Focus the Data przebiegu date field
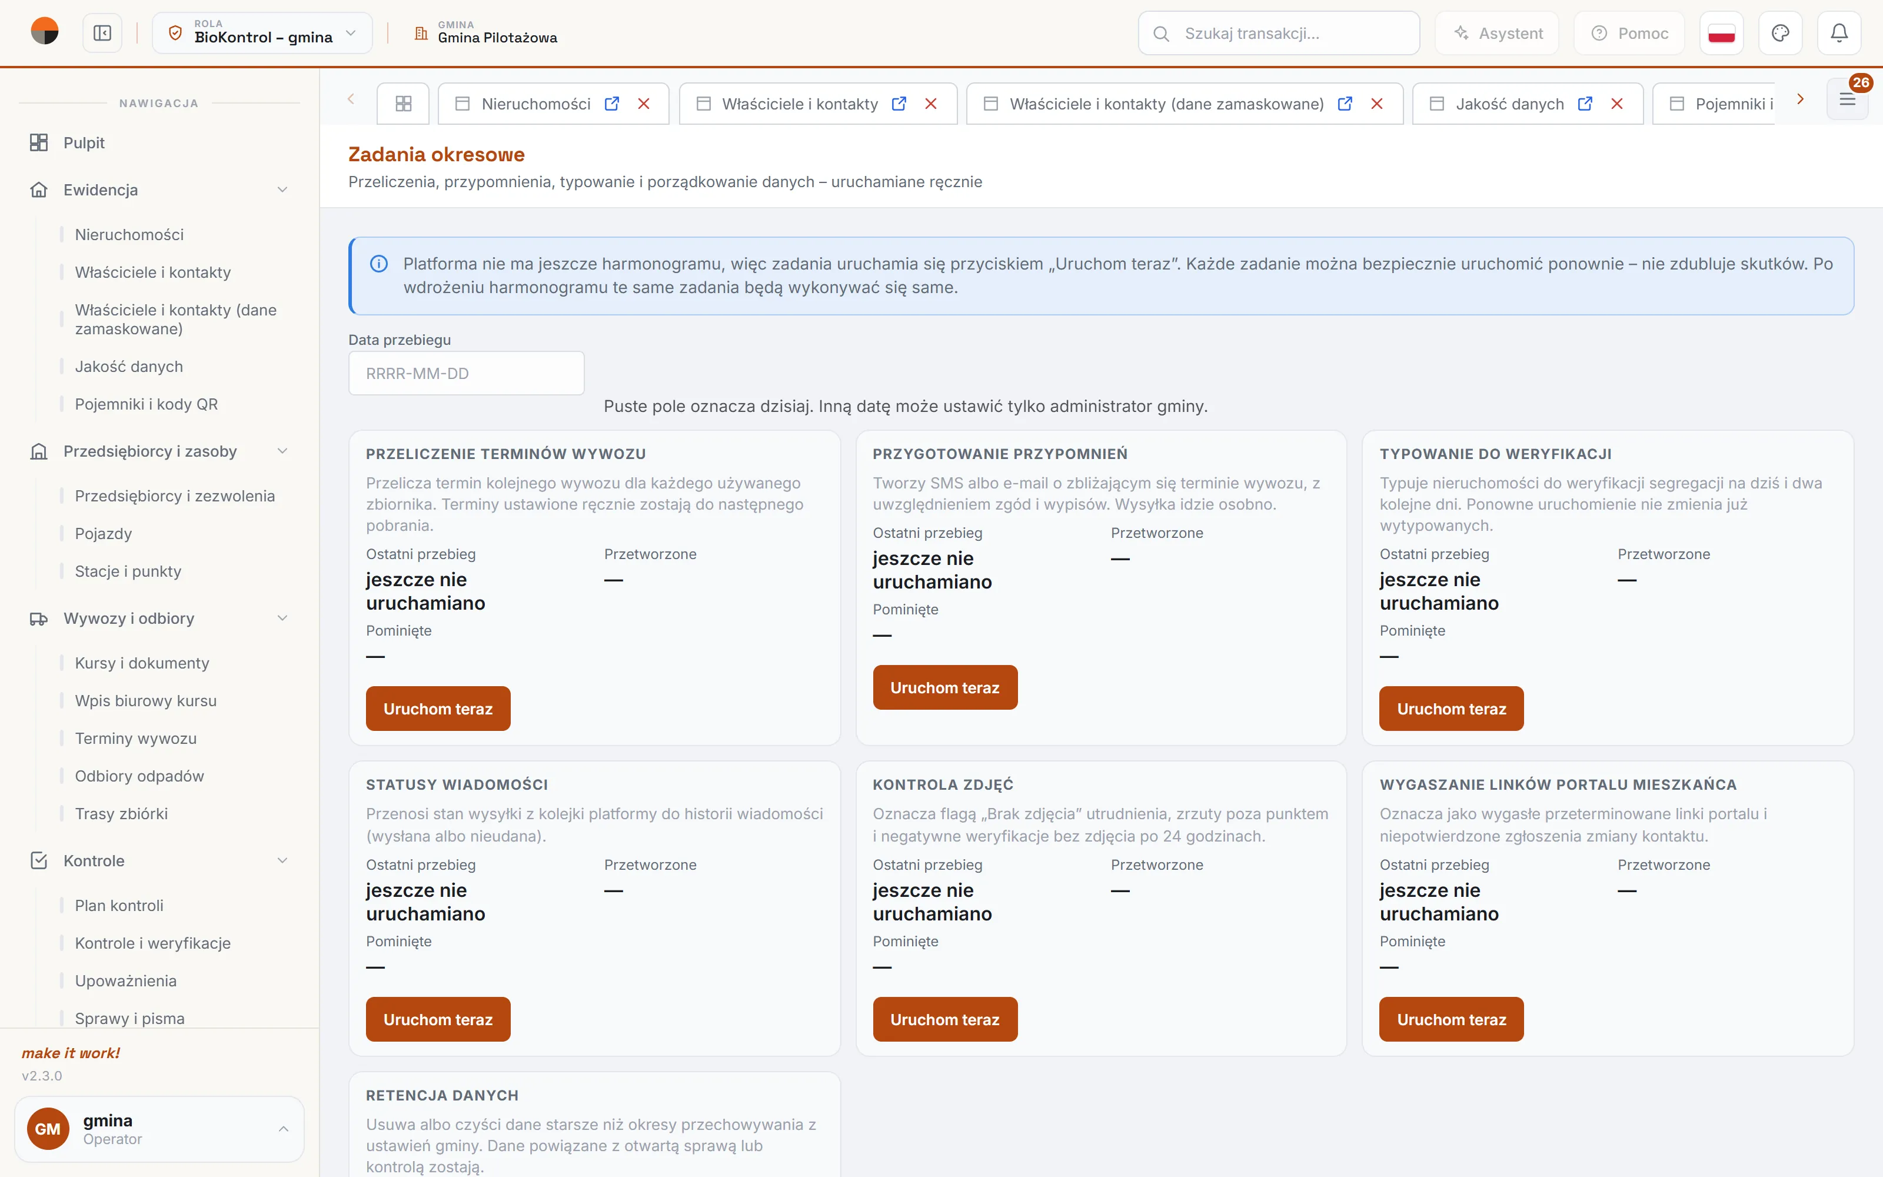The height and width of the screenshot is (1177, 1883). click(466, 373)
